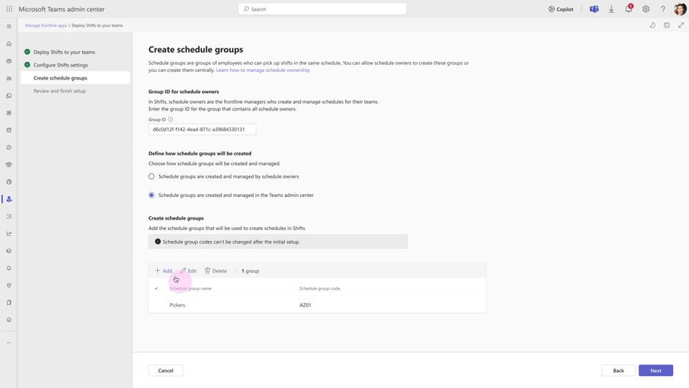The height and width of the screenshot is (388, 689).
Task: Open the Voice phone sidebar icon
Action: click(x=9, y=164)
